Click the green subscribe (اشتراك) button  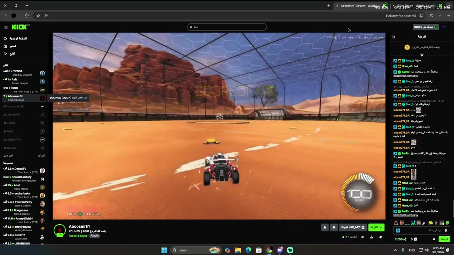(x=376, y=227)
